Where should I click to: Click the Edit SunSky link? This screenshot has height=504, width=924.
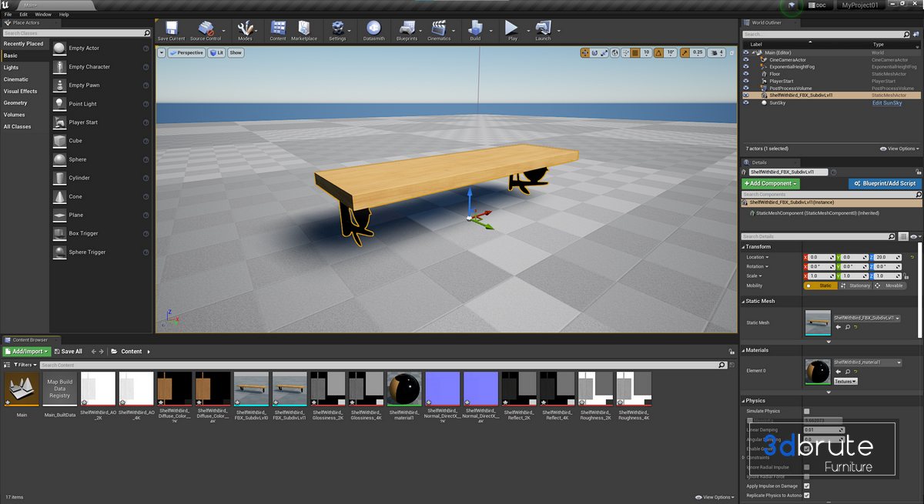point(886,102)
